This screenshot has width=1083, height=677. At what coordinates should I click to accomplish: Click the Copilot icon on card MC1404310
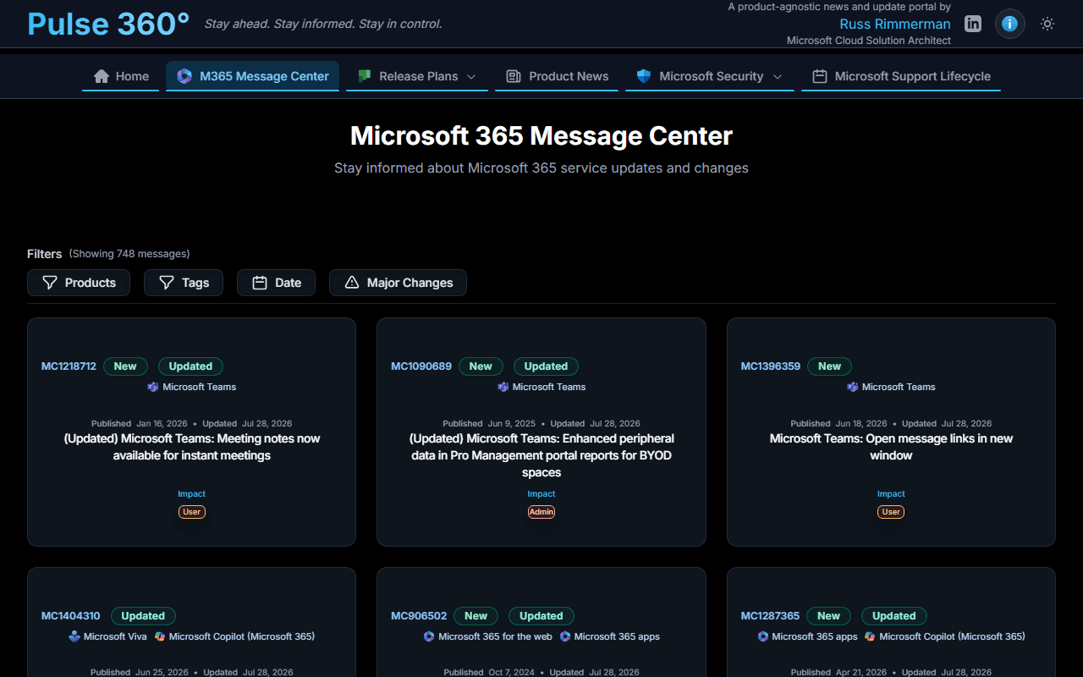tap(160, 636)
